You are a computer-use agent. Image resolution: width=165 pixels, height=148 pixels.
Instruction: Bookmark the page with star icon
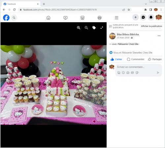click(x=129, y=10)
